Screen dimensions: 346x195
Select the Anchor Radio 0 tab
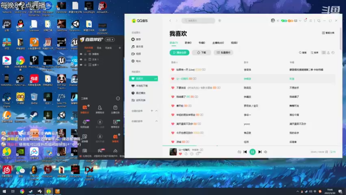tap(218, 42)
